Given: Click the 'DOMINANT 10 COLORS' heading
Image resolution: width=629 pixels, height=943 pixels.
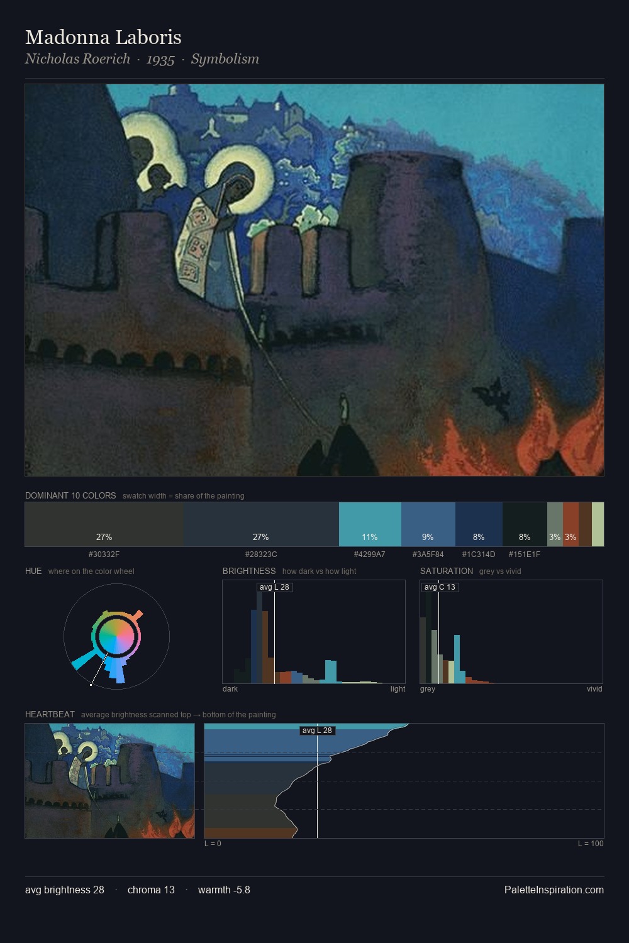Looking at the screenshot, I should point(70,495).
